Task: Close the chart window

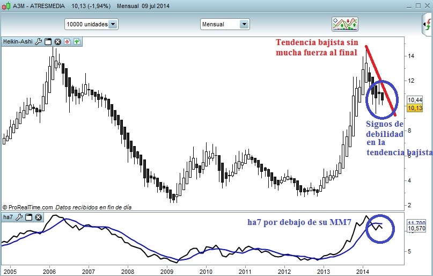Action: (x=427, y=6)
